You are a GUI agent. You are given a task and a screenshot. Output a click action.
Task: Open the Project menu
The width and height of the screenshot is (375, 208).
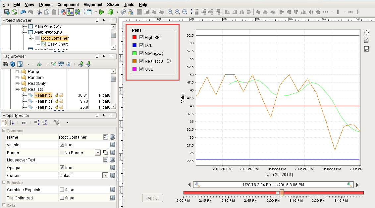pos(46,5)
